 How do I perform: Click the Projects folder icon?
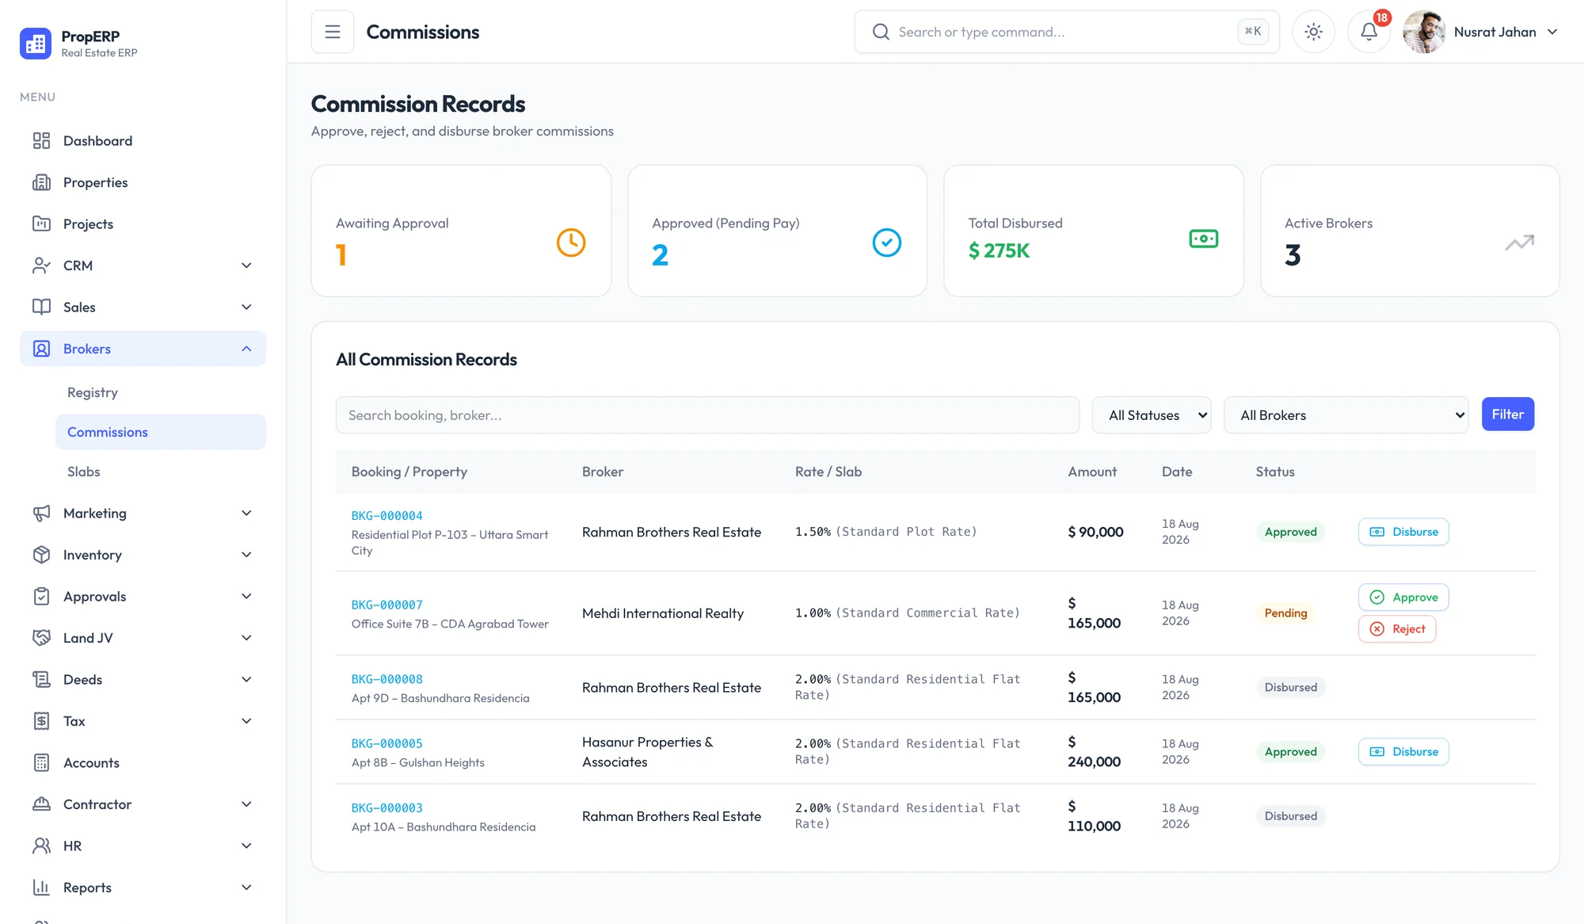[41, 223]
